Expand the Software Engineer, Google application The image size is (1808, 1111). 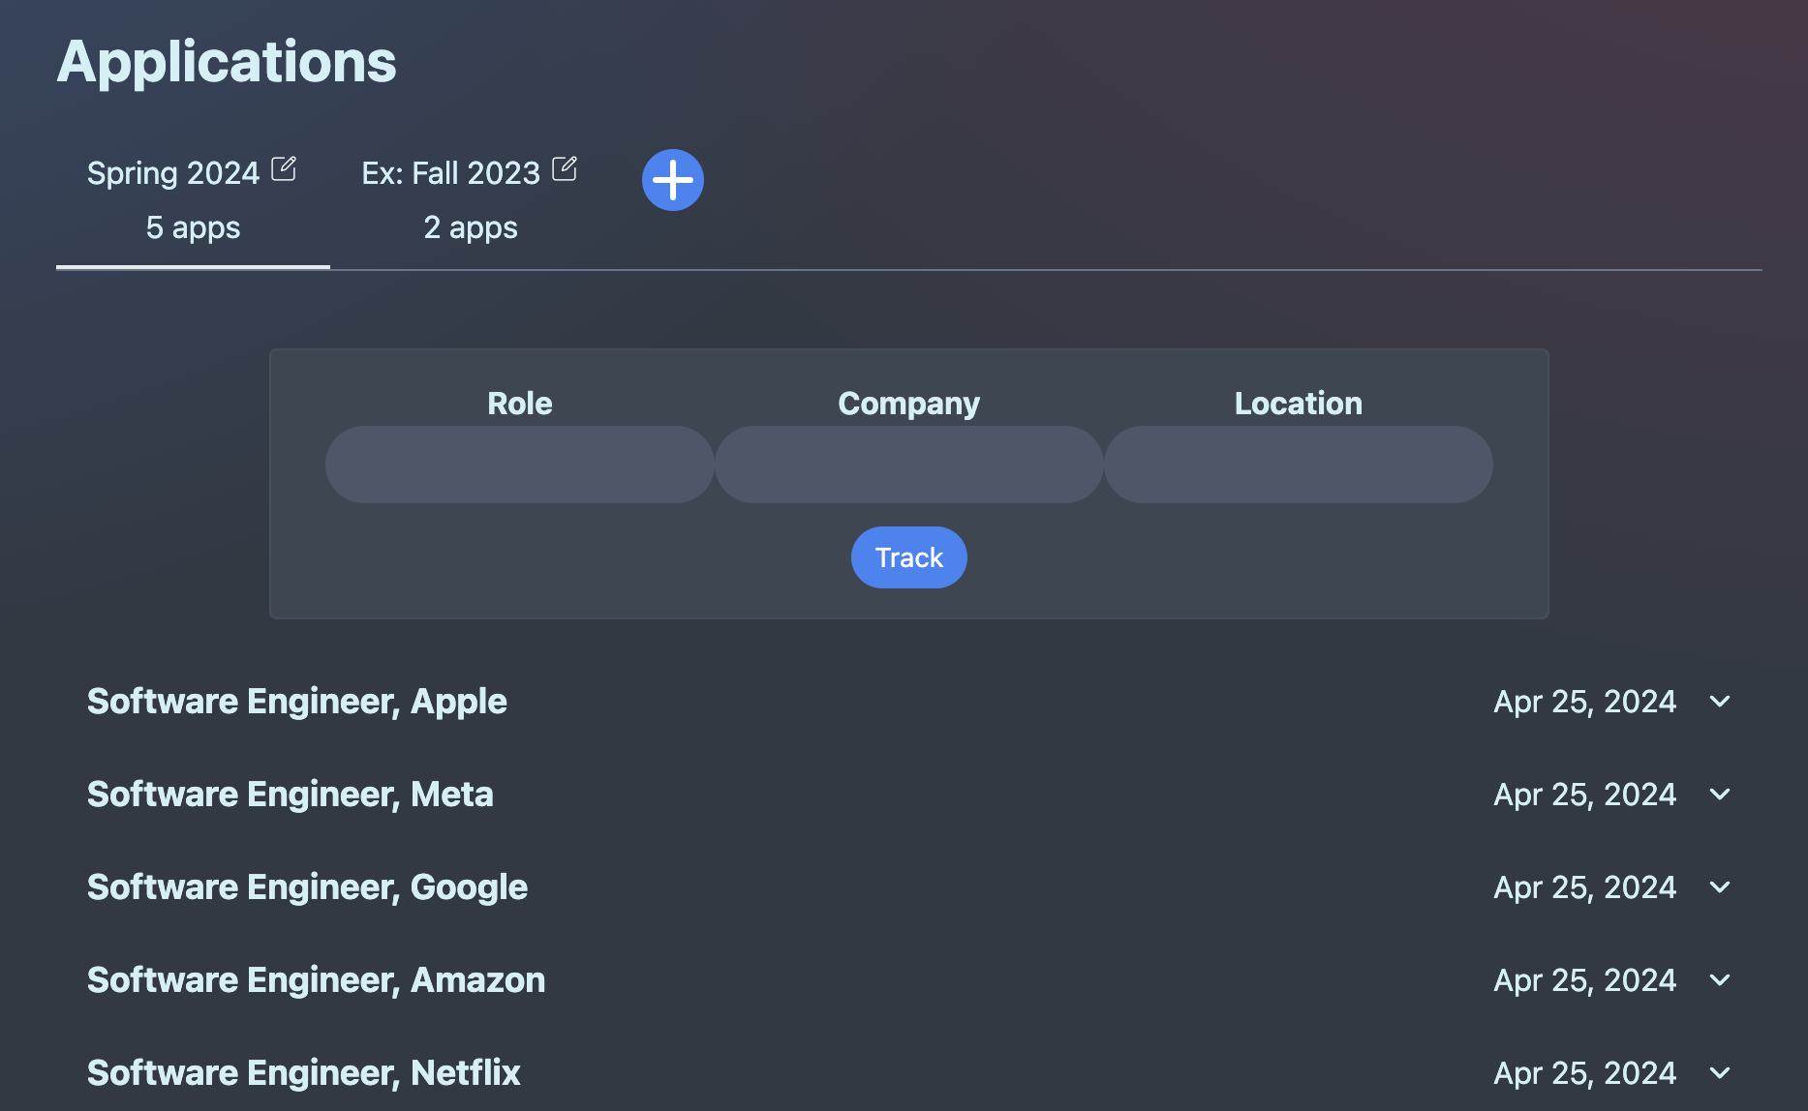[x=1720, y=887]
